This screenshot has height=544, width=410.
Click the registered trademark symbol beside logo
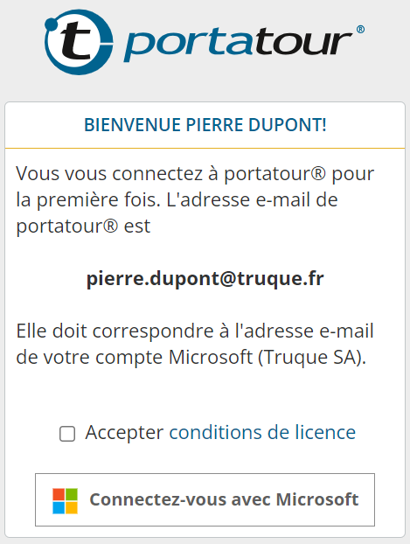(360, 29)
